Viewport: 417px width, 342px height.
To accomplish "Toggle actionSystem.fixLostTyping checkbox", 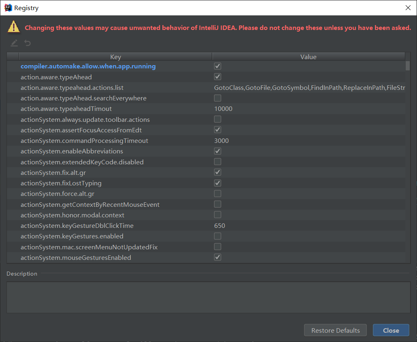I will point(217,183).
